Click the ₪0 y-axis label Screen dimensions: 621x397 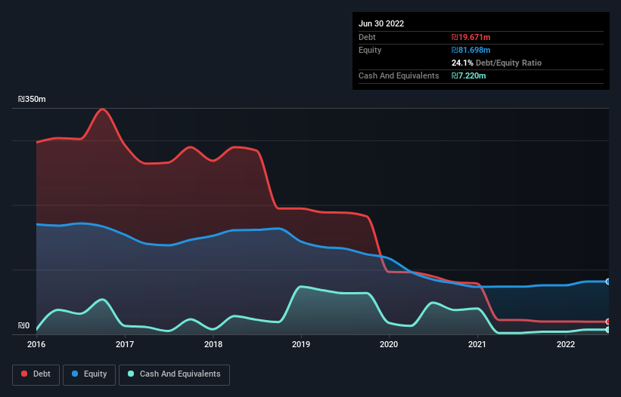coord(23,325)
